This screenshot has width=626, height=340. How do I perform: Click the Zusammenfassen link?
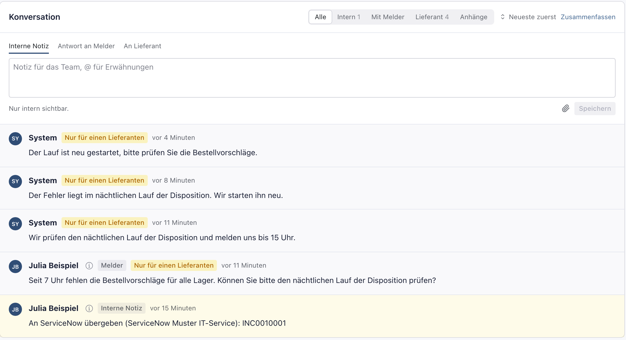(588, 17)
